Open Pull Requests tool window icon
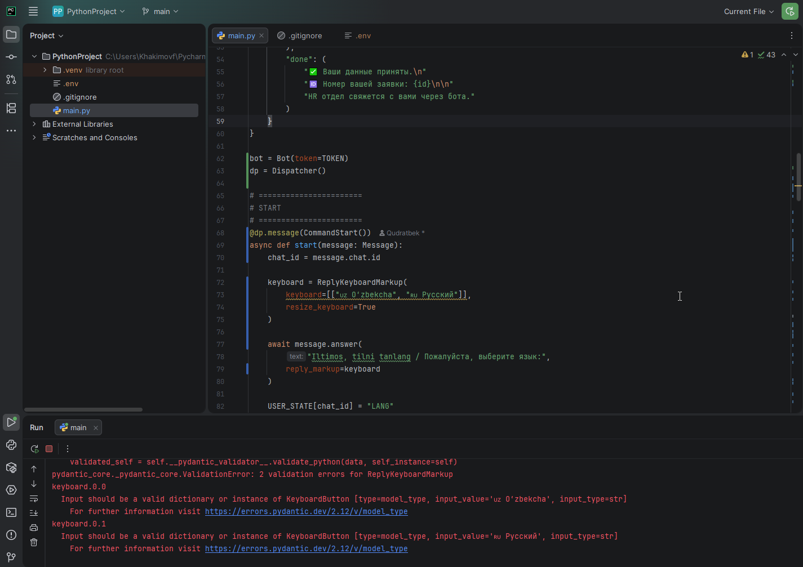The width and height of the screenshot is (803, 567). click(x=11, y=79)
